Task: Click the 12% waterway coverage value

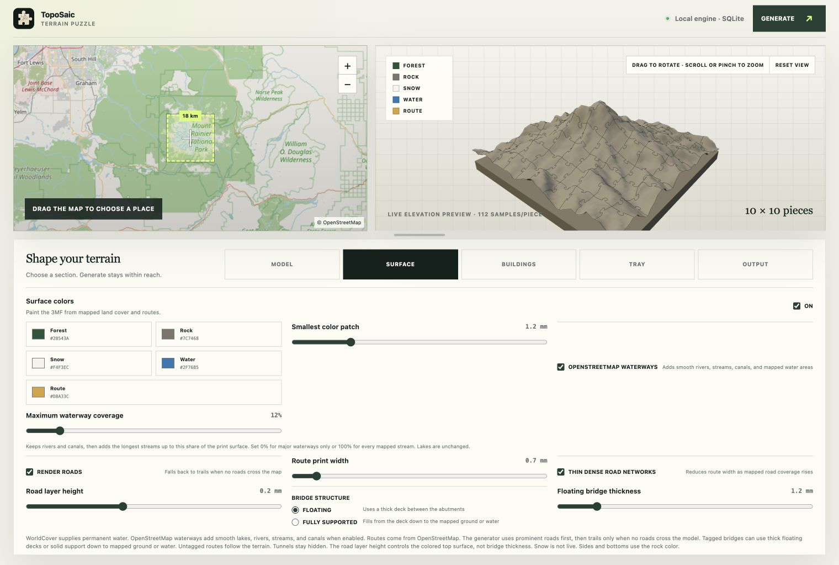Action: point(276,415)
